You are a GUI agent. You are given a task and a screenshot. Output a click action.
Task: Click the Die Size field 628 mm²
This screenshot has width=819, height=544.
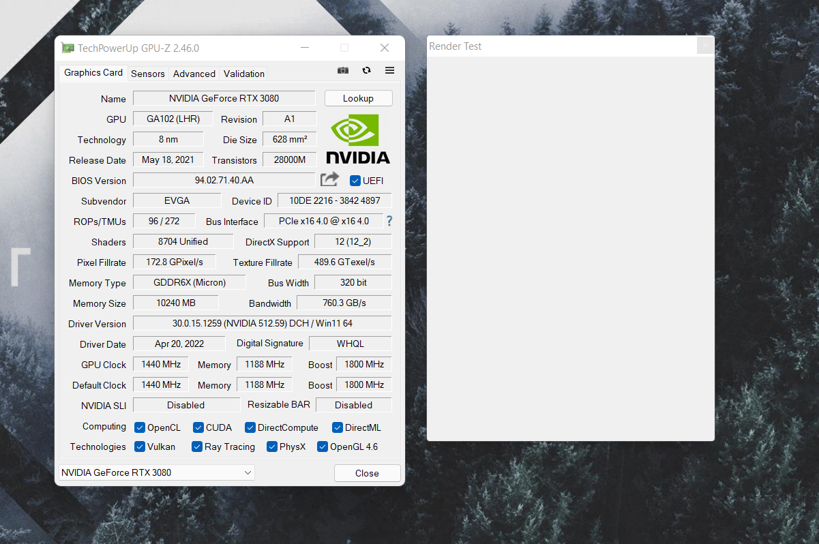pos(290,139)
